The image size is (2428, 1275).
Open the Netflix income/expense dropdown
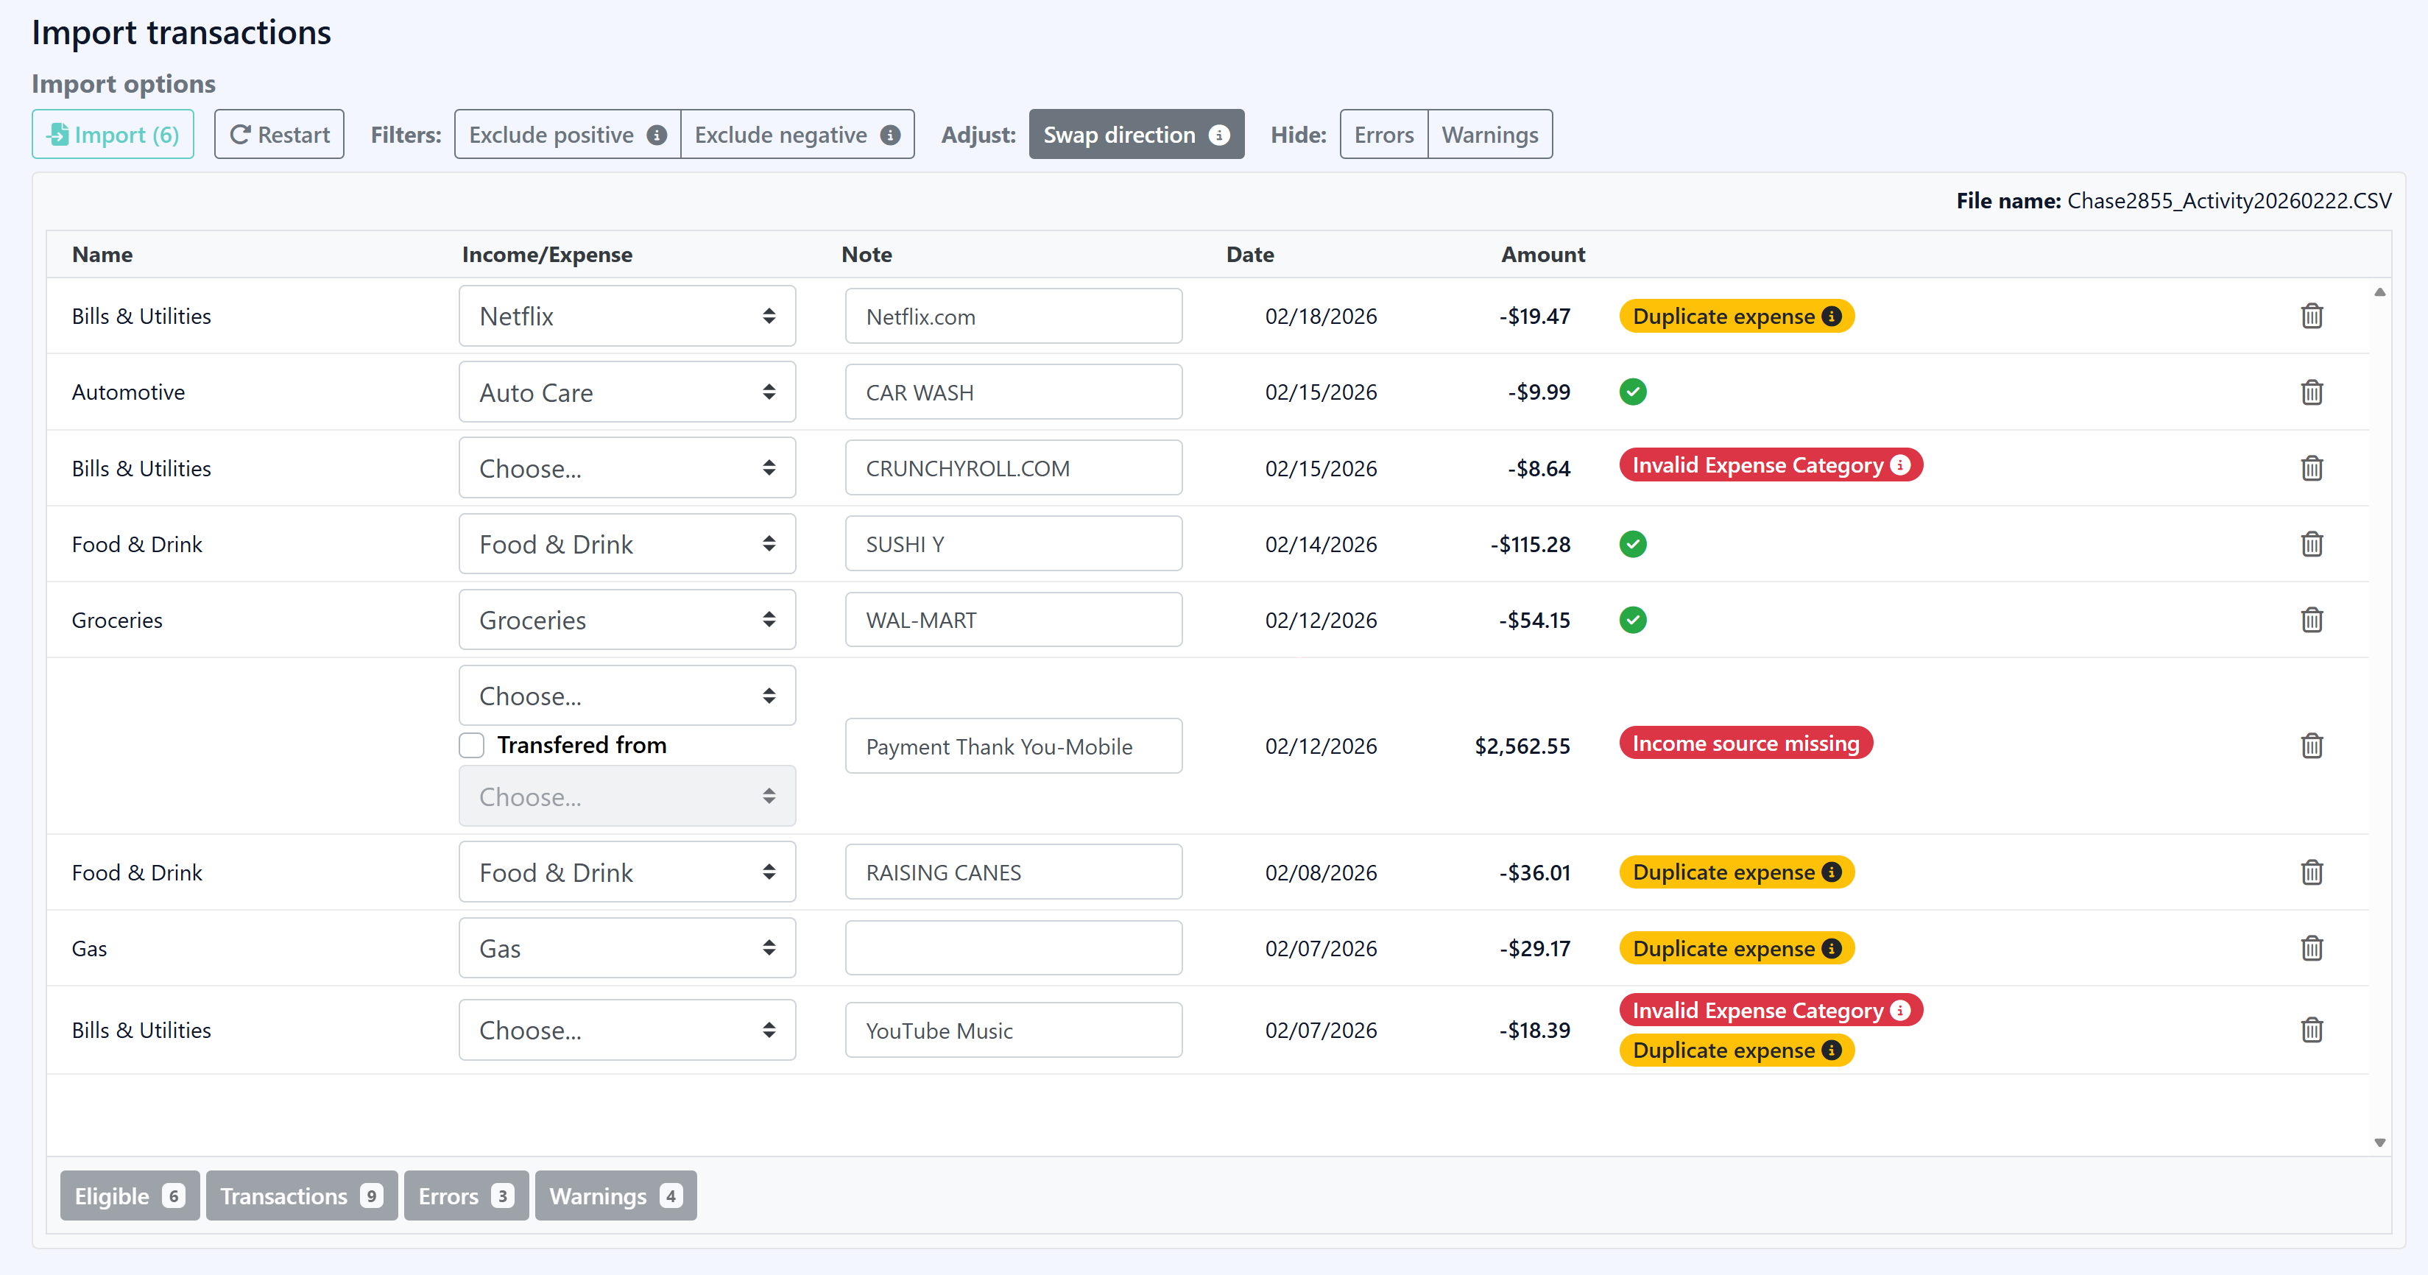coord(627,316)
